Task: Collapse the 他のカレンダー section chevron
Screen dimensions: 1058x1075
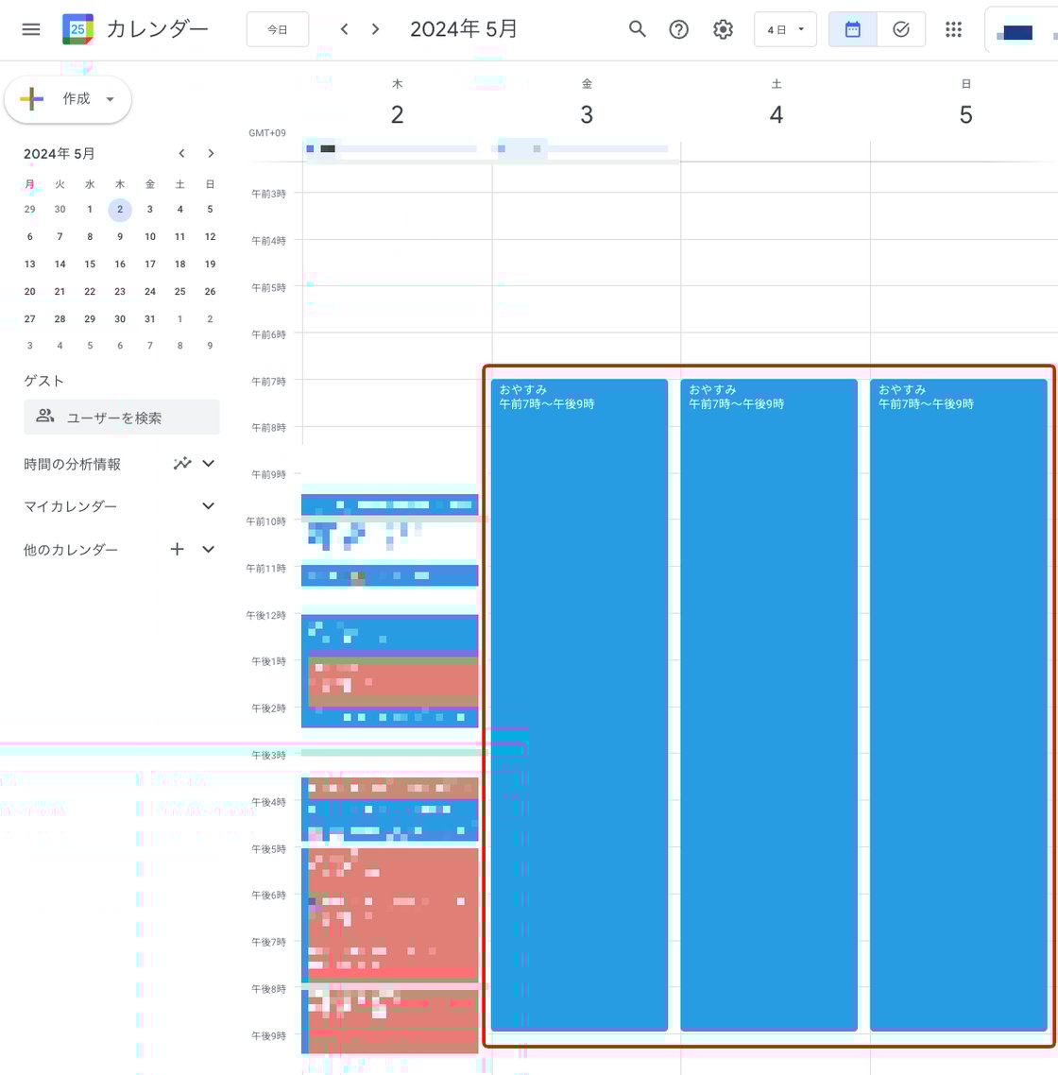Action: tap(209, 549)
